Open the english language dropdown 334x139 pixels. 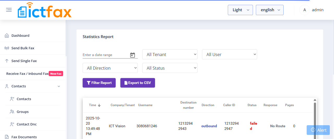[270, 10]
